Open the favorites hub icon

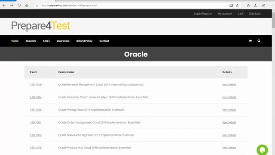tap(248, 5)
